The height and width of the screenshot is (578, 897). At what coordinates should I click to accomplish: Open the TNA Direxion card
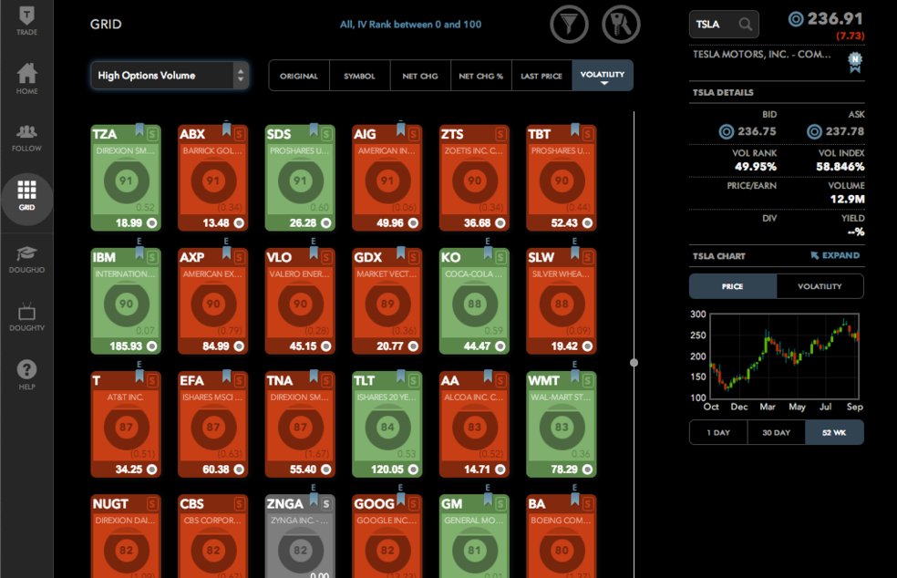tap(300, 425)
